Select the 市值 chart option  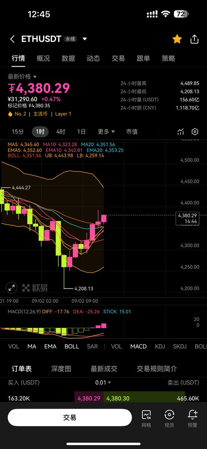click(x=132, y=132)
